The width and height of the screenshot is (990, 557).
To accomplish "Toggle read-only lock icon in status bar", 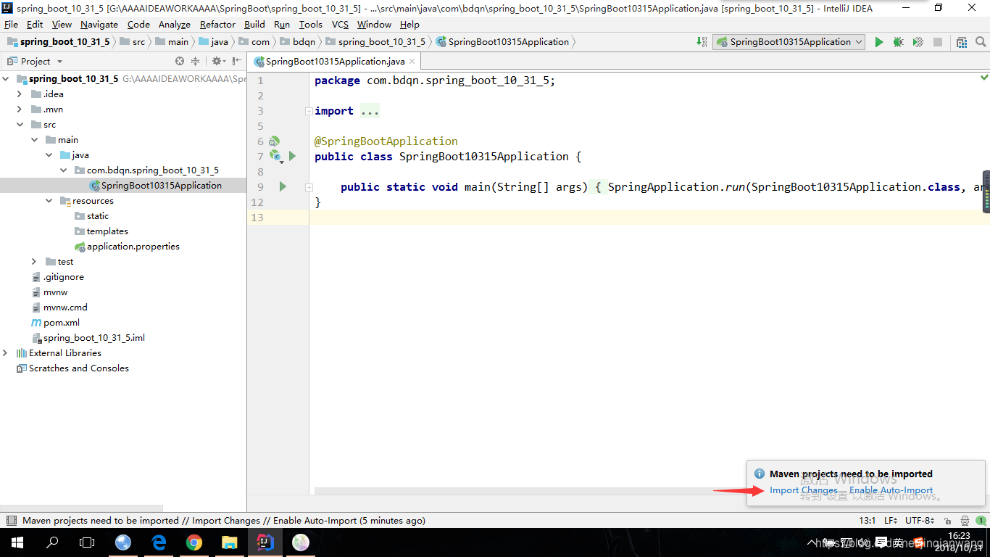I will point(947,521).
